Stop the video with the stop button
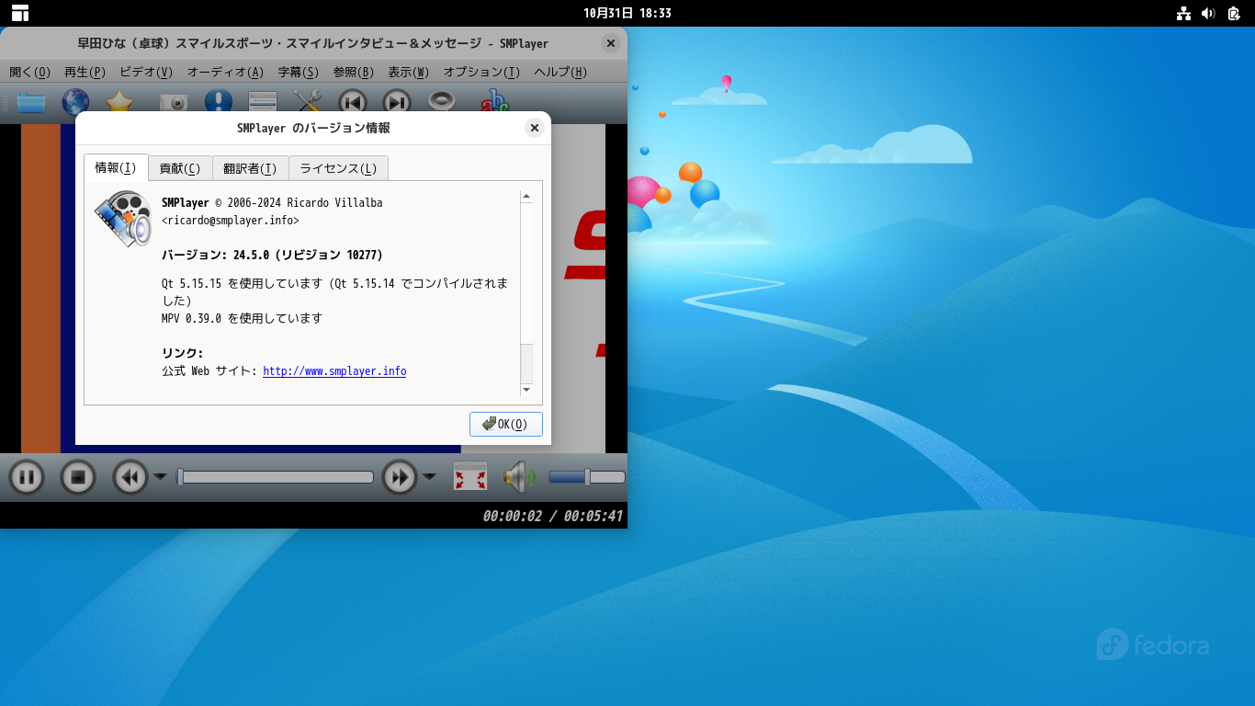Screen dimensions: 1255x706 (x=78, y=477)
